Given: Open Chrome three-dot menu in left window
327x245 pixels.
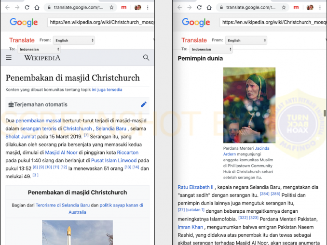Looking at the screenshot, I should (x=148, y=8).
